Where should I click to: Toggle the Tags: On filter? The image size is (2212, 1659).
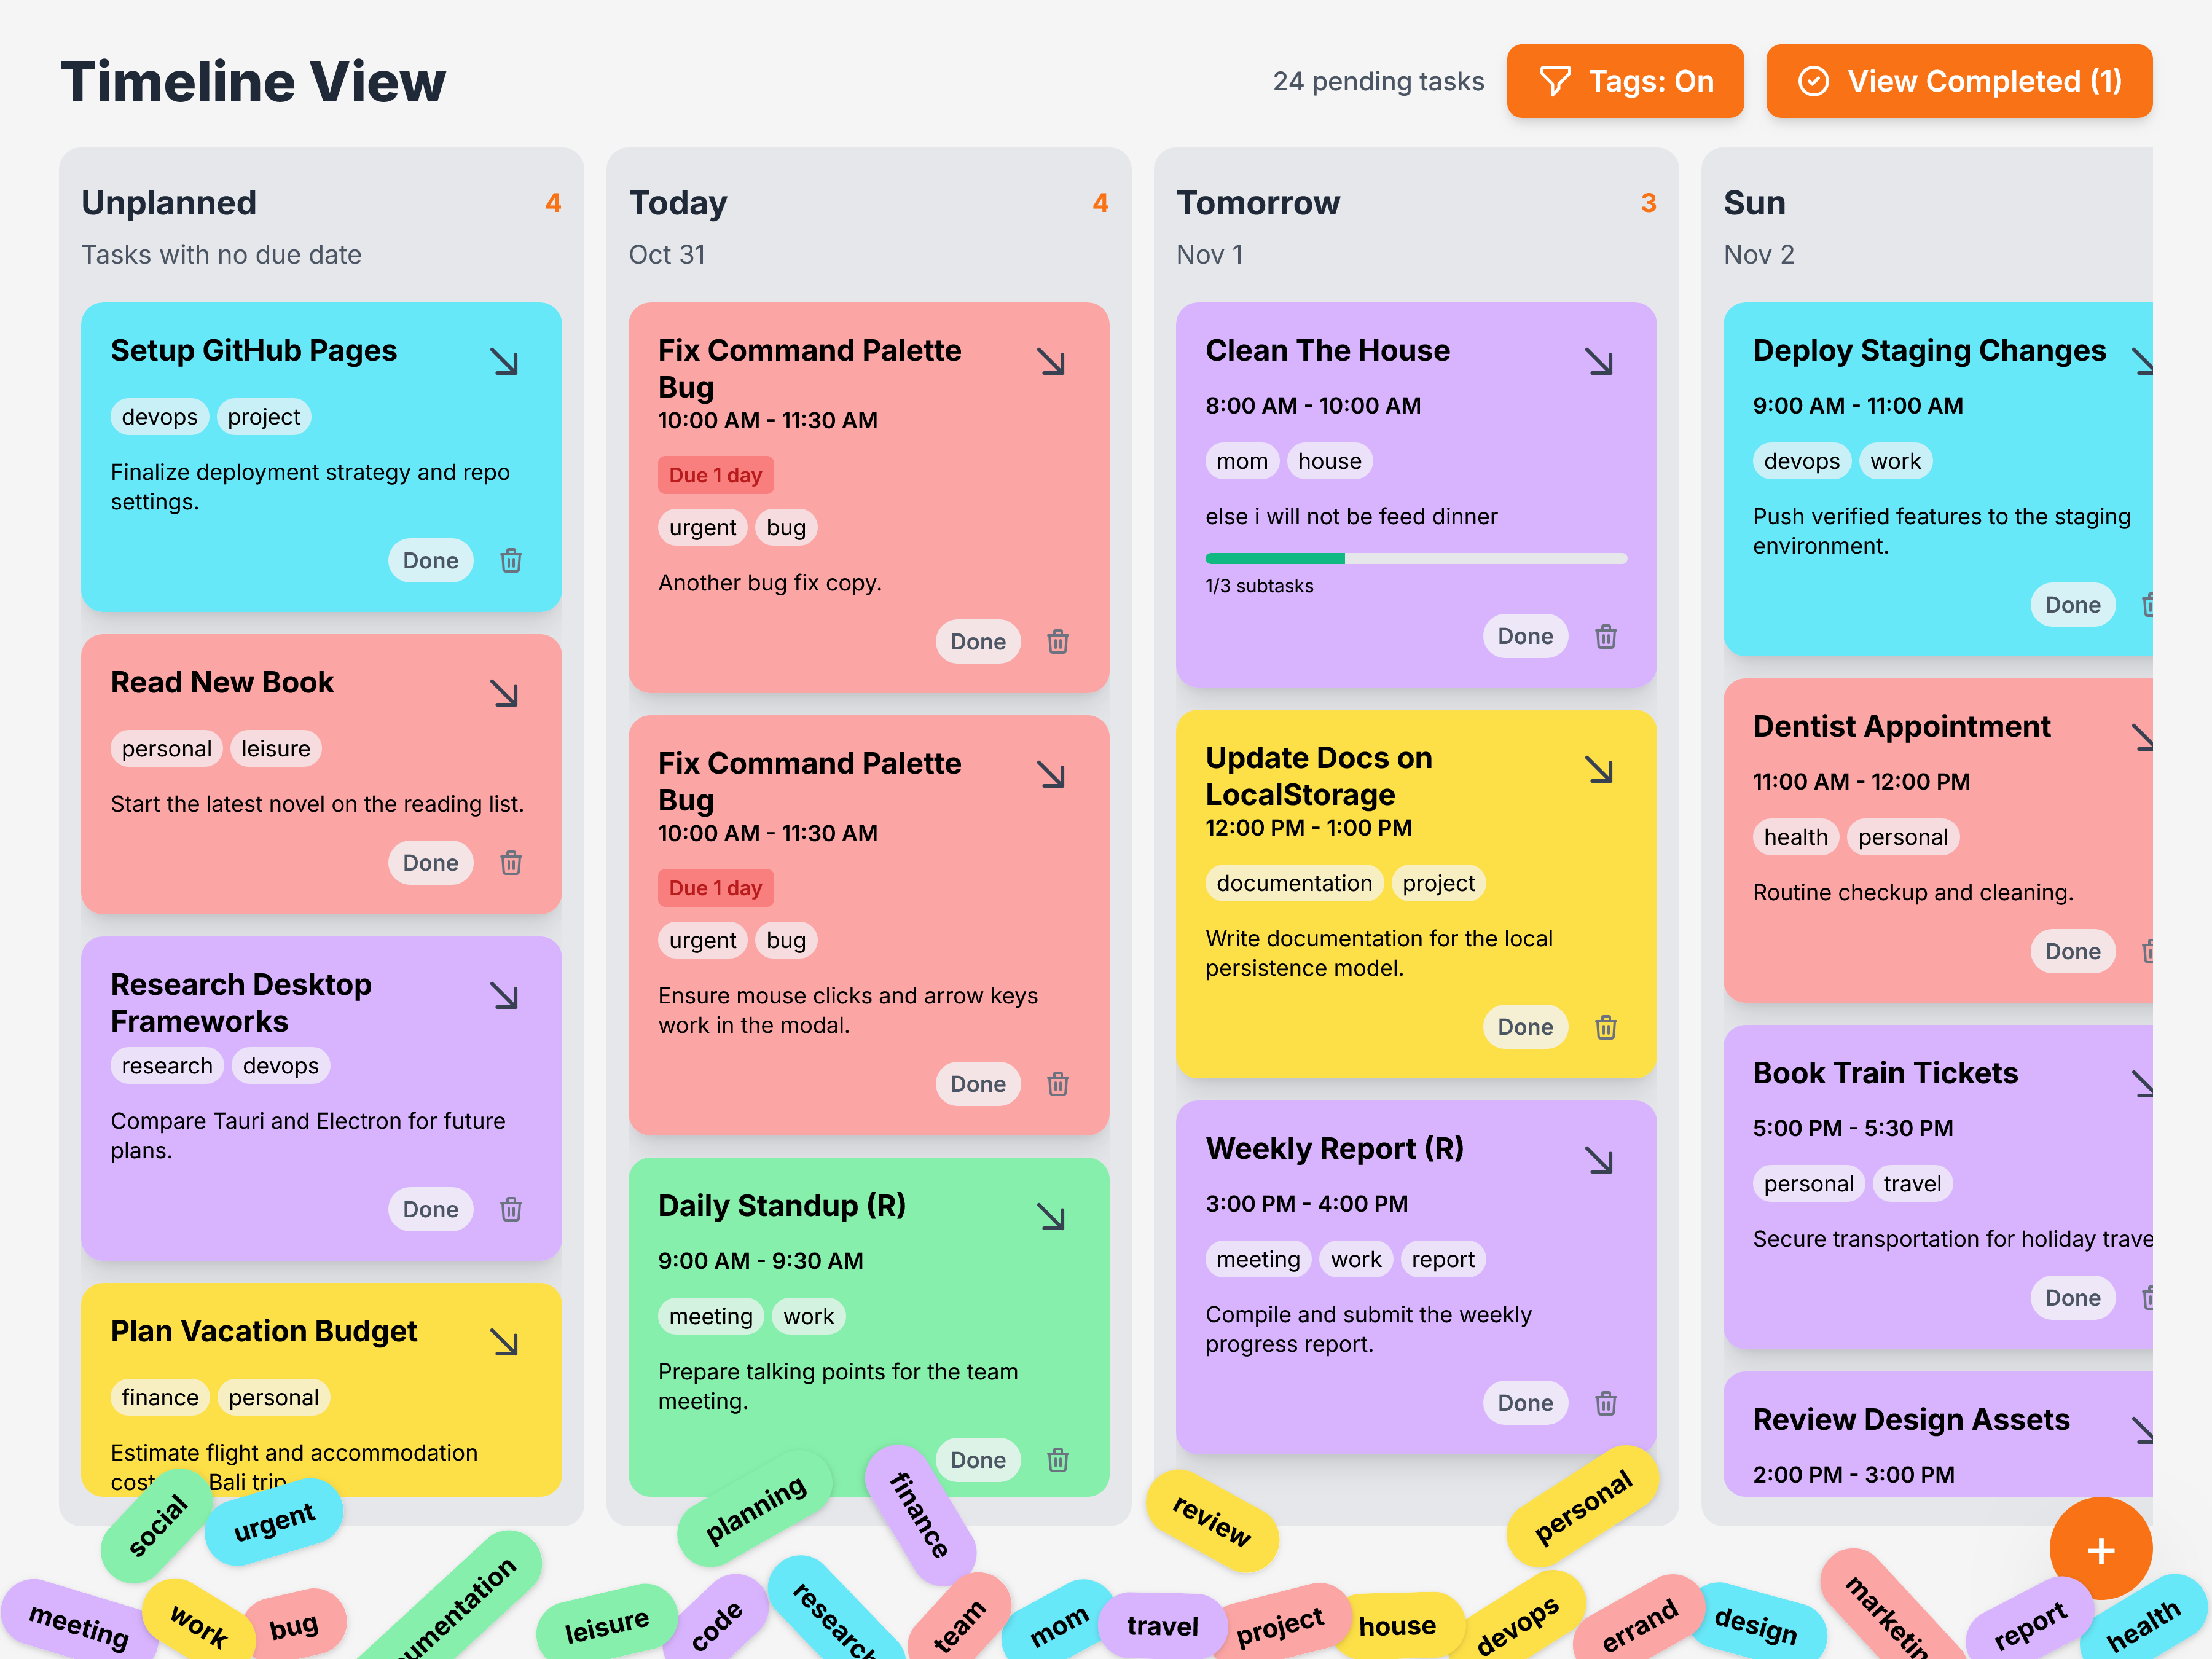click(1625, 81)
